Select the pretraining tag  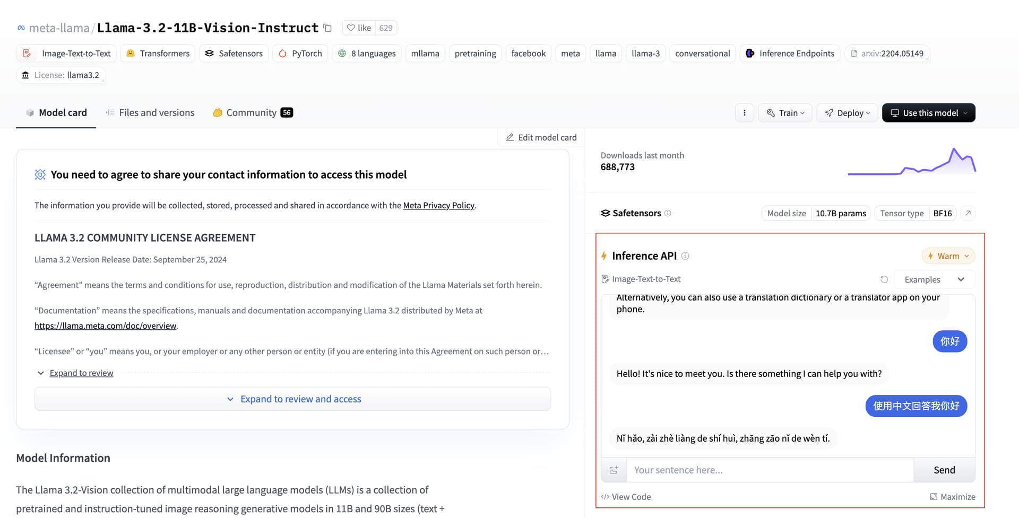476,53
